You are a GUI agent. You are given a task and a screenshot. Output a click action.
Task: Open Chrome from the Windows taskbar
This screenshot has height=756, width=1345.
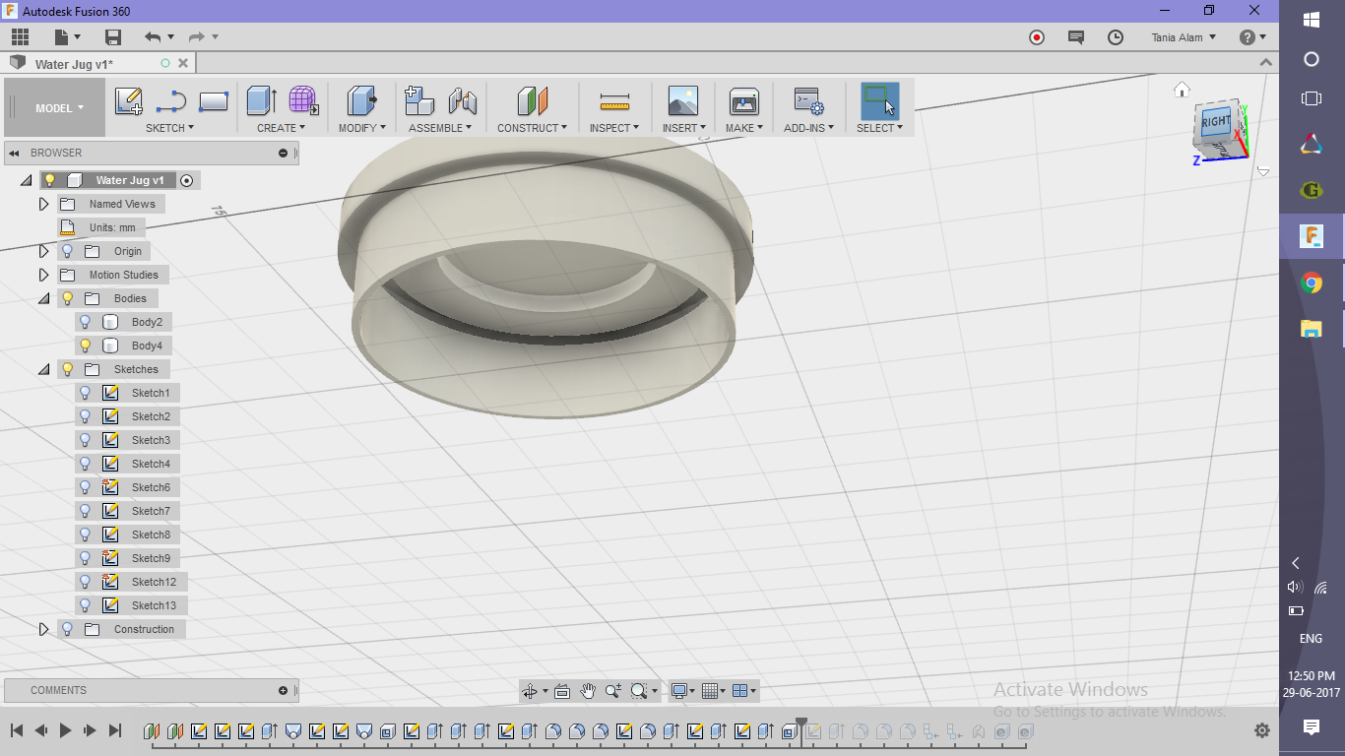click(1312, 283)
